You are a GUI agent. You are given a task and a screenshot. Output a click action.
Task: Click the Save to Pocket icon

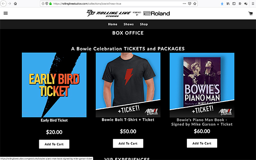click(x=189, y=3)
